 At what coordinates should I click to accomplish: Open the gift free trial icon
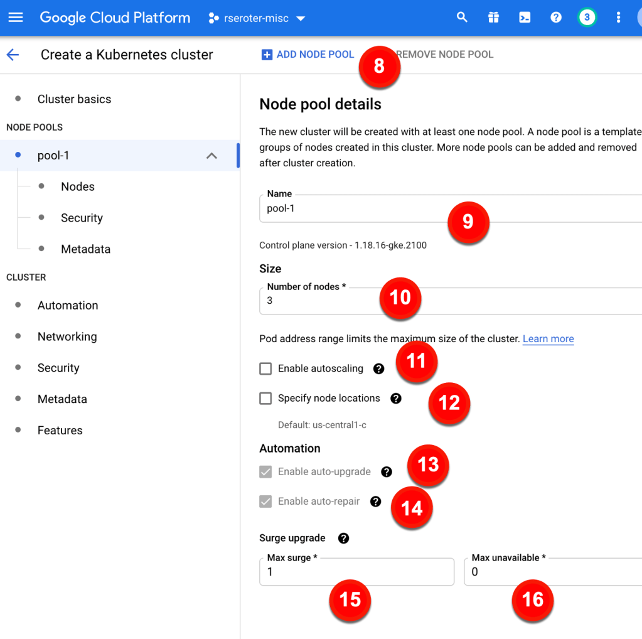(493, 18)
